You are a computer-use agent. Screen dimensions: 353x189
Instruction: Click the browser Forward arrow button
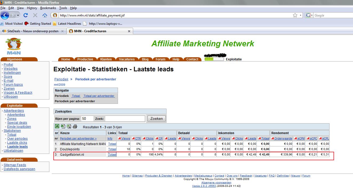[13, 15]
